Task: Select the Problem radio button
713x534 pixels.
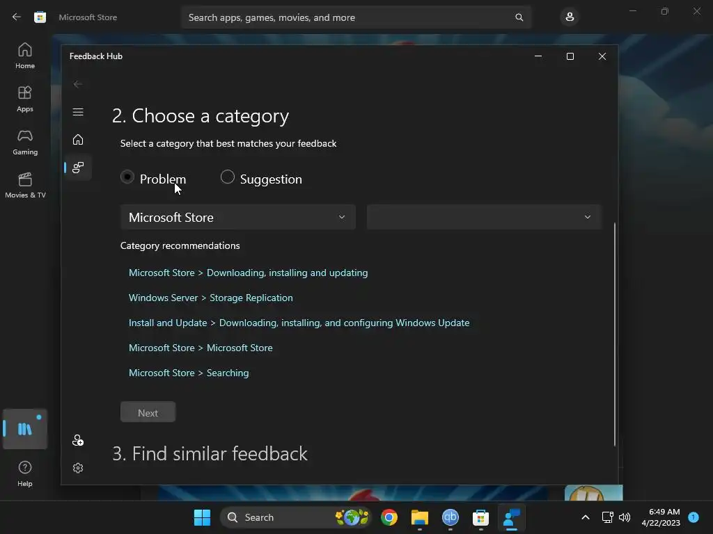Action: pyautogui.click(x=127, y=177)
